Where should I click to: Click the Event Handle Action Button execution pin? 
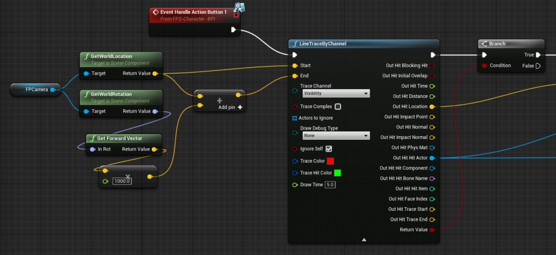click(233, 30)
